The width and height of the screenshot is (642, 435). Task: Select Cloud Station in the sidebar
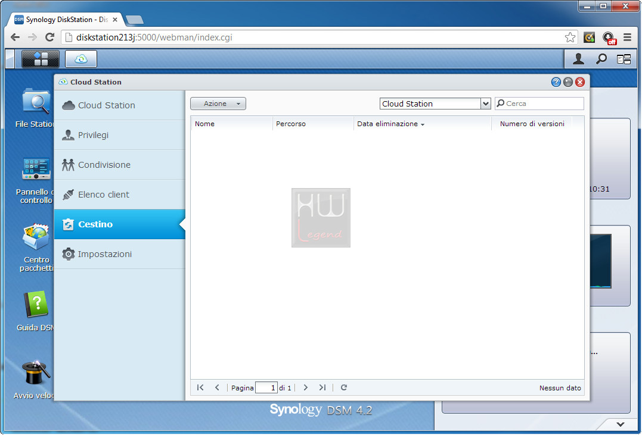(x=120, y=105)
